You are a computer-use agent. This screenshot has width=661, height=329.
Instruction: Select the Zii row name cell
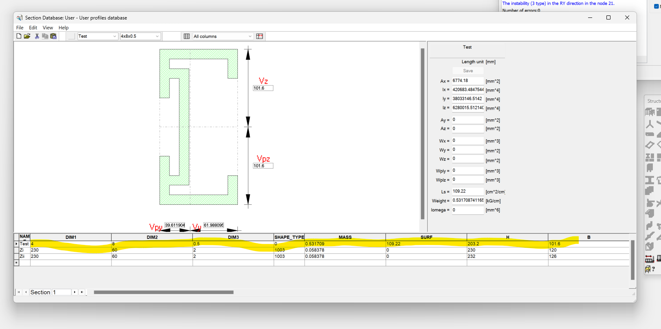(x=24, y=256)
